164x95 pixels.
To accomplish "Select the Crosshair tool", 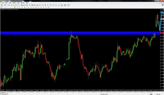I will (4, 7).
